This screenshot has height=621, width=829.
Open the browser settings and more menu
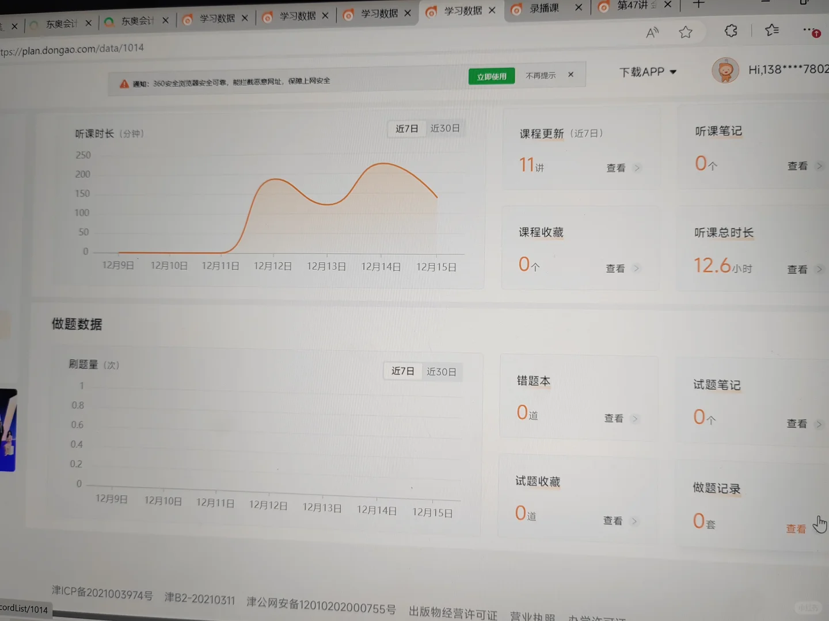tap(811, 30)
